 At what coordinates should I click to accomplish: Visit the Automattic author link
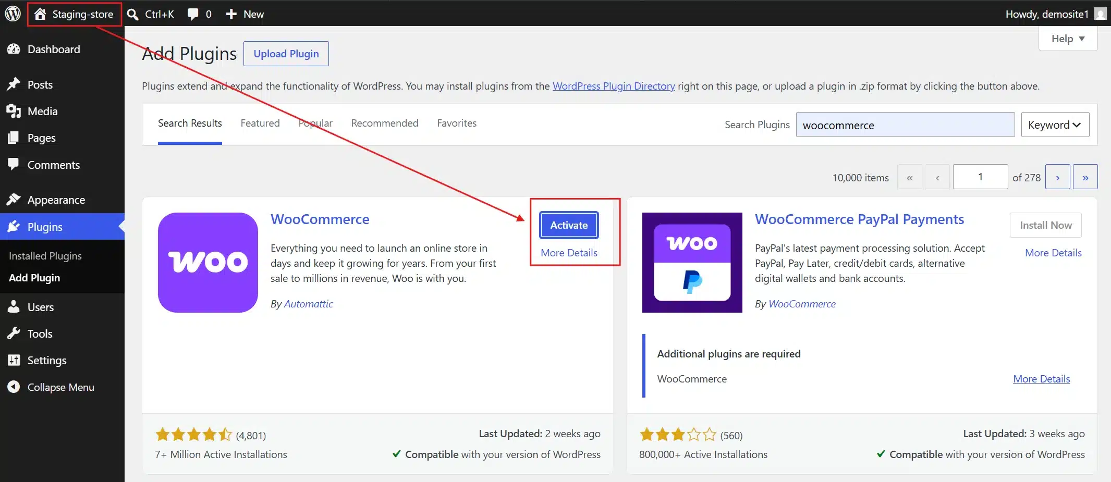tap(308, 304)
